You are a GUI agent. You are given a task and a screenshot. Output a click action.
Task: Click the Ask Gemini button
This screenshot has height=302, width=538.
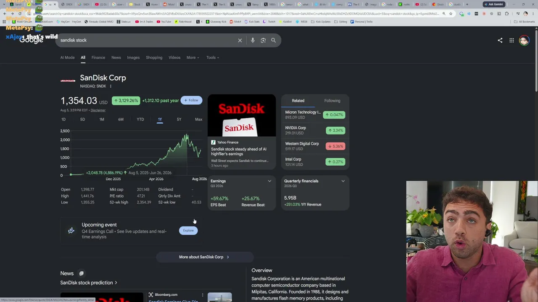[493, 4]
